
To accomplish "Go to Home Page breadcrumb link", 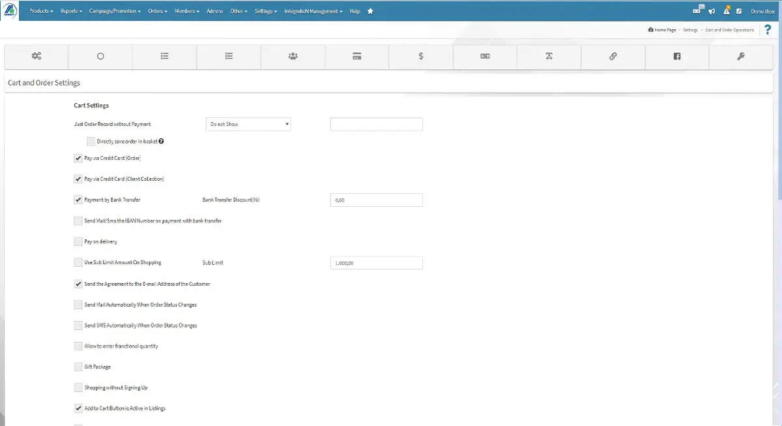I will coord(662,30).
